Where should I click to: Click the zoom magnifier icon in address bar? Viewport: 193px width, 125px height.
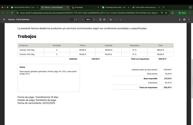click(162, 13)
